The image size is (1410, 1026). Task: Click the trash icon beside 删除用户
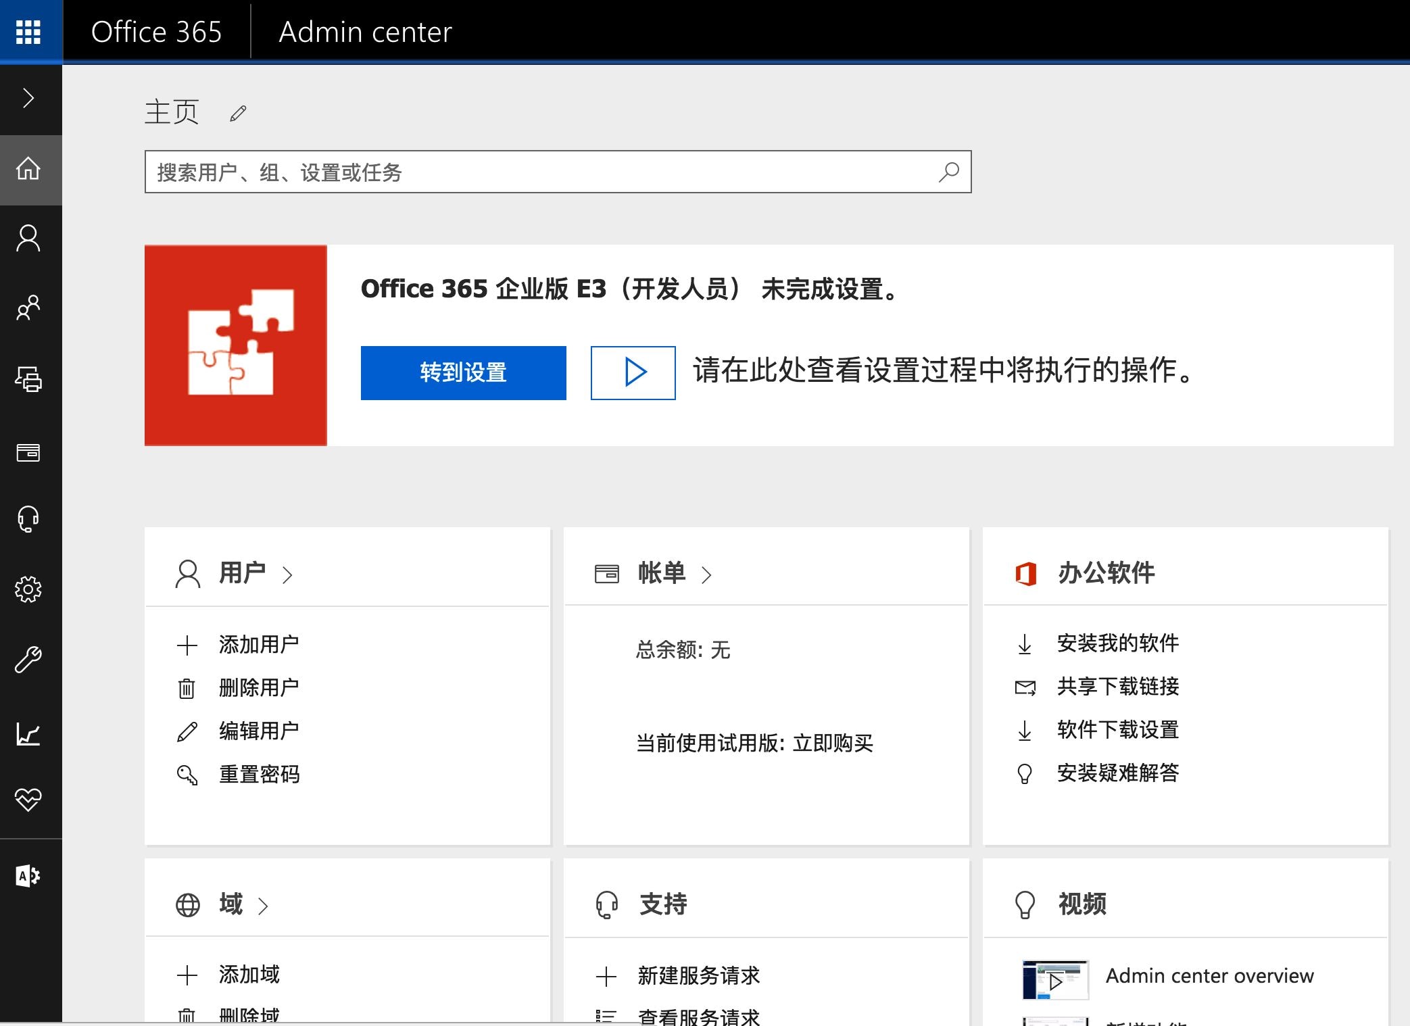[x=187, y=689]
